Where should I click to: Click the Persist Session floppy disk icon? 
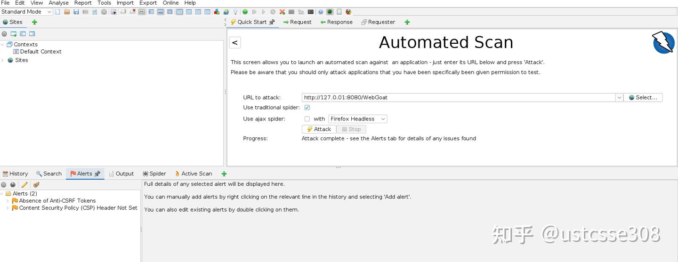[76, 12]
